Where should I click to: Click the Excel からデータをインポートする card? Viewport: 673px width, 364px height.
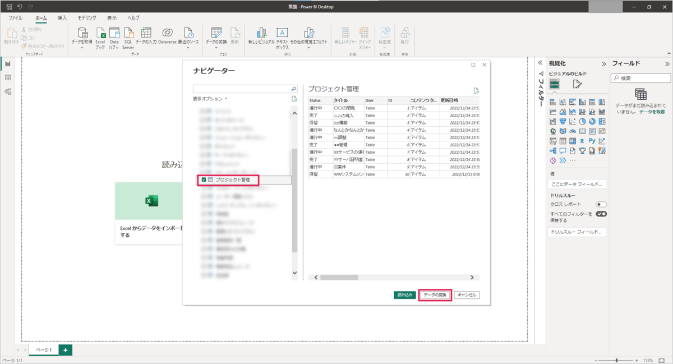pos(149,213)
